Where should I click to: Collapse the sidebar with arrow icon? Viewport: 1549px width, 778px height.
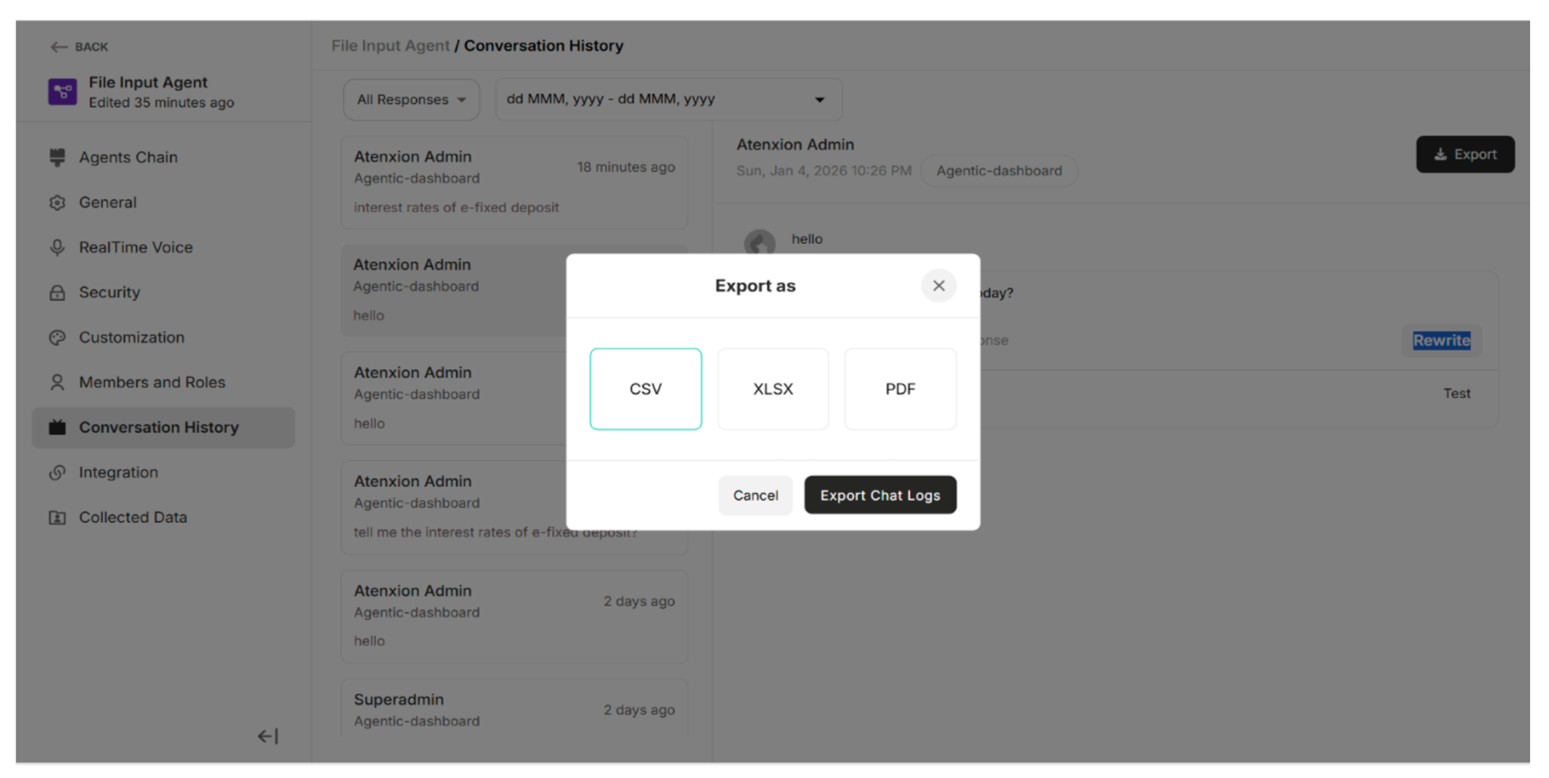click(x=268, y=736)
